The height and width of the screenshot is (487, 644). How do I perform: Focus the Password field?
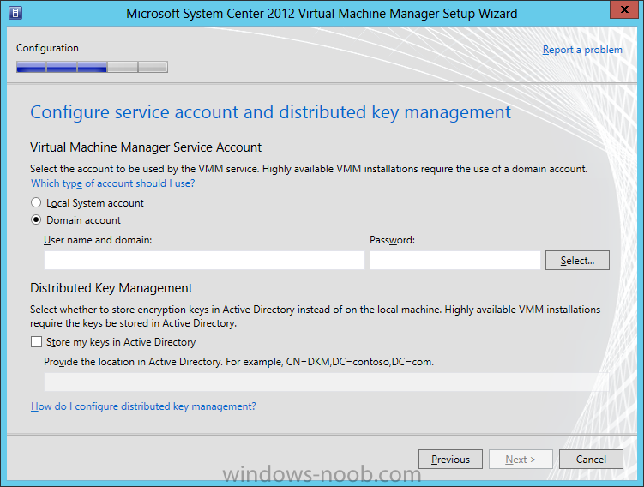tap(455, 261)
